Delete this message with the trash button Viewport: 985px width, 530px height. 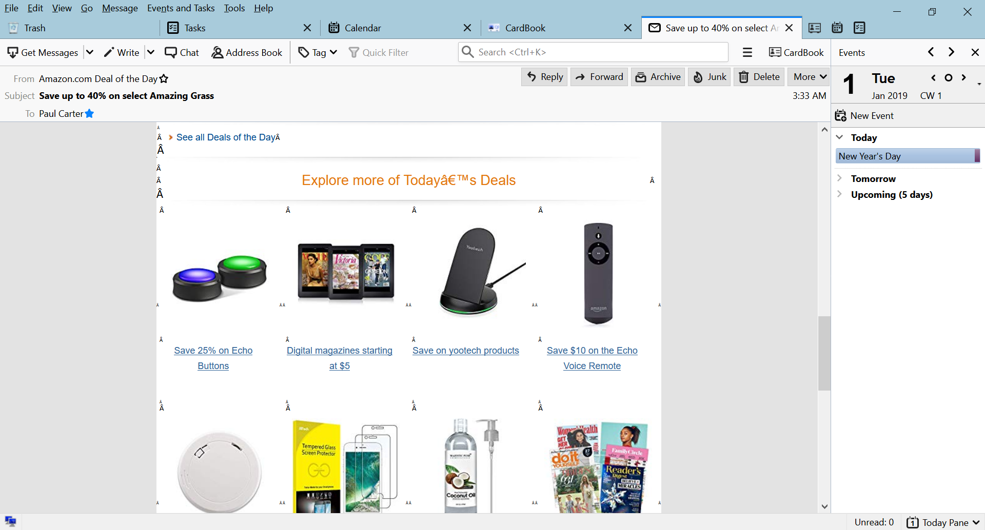(759, 77)
